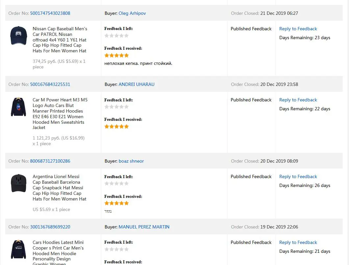This screenshot has height=265, width=349.
Task: Open order number 5001676843225531
Action: (50, 84)
